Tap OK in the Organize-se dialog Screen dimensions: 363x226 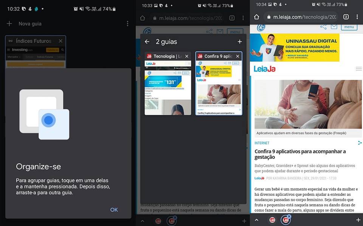pyautogui.click(x=114, y=210)
